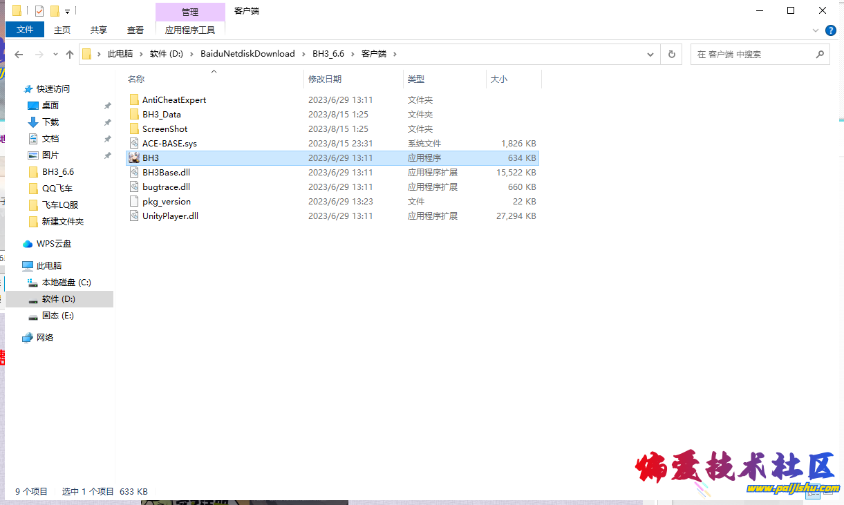Navigate to BH3_6.6 breadcrumb segment
This screenshot has height=505, width=844.
328,54
